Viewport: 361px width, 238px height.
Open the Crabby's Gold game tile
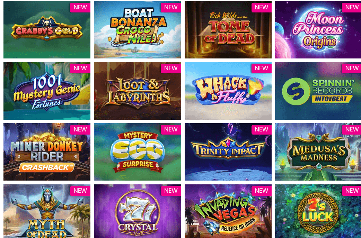tap(47, 30)
